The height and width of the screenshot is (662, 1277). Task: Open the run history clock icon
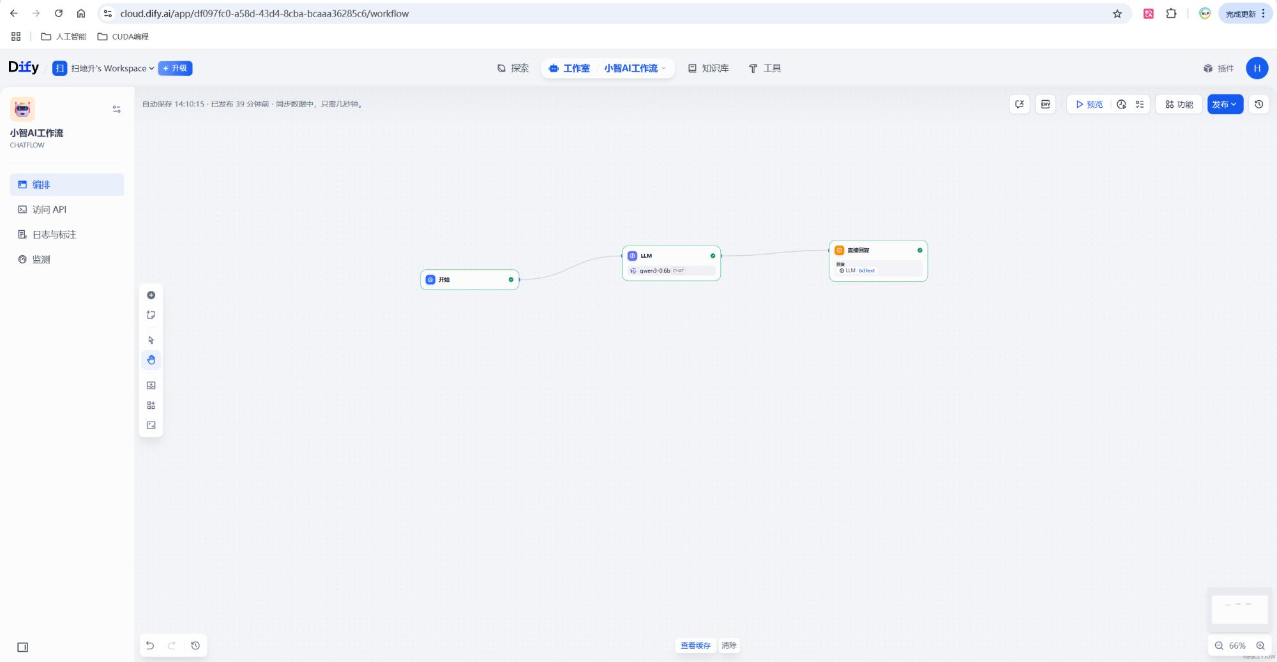point(1121,105)
